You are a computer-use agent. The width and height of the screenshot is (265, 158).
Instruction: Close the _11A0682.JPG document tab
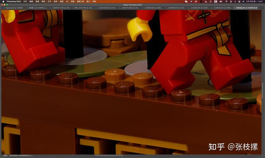click(x=188, y=8)
